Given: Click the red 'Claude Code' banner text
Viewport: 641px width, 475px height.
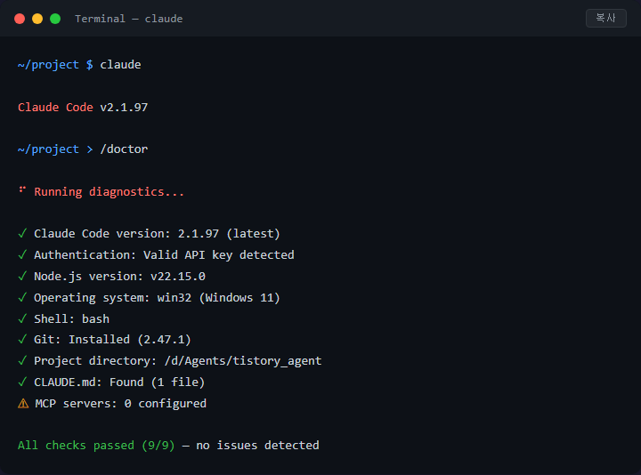Looking at the screenshot, I should click(55, 107).
